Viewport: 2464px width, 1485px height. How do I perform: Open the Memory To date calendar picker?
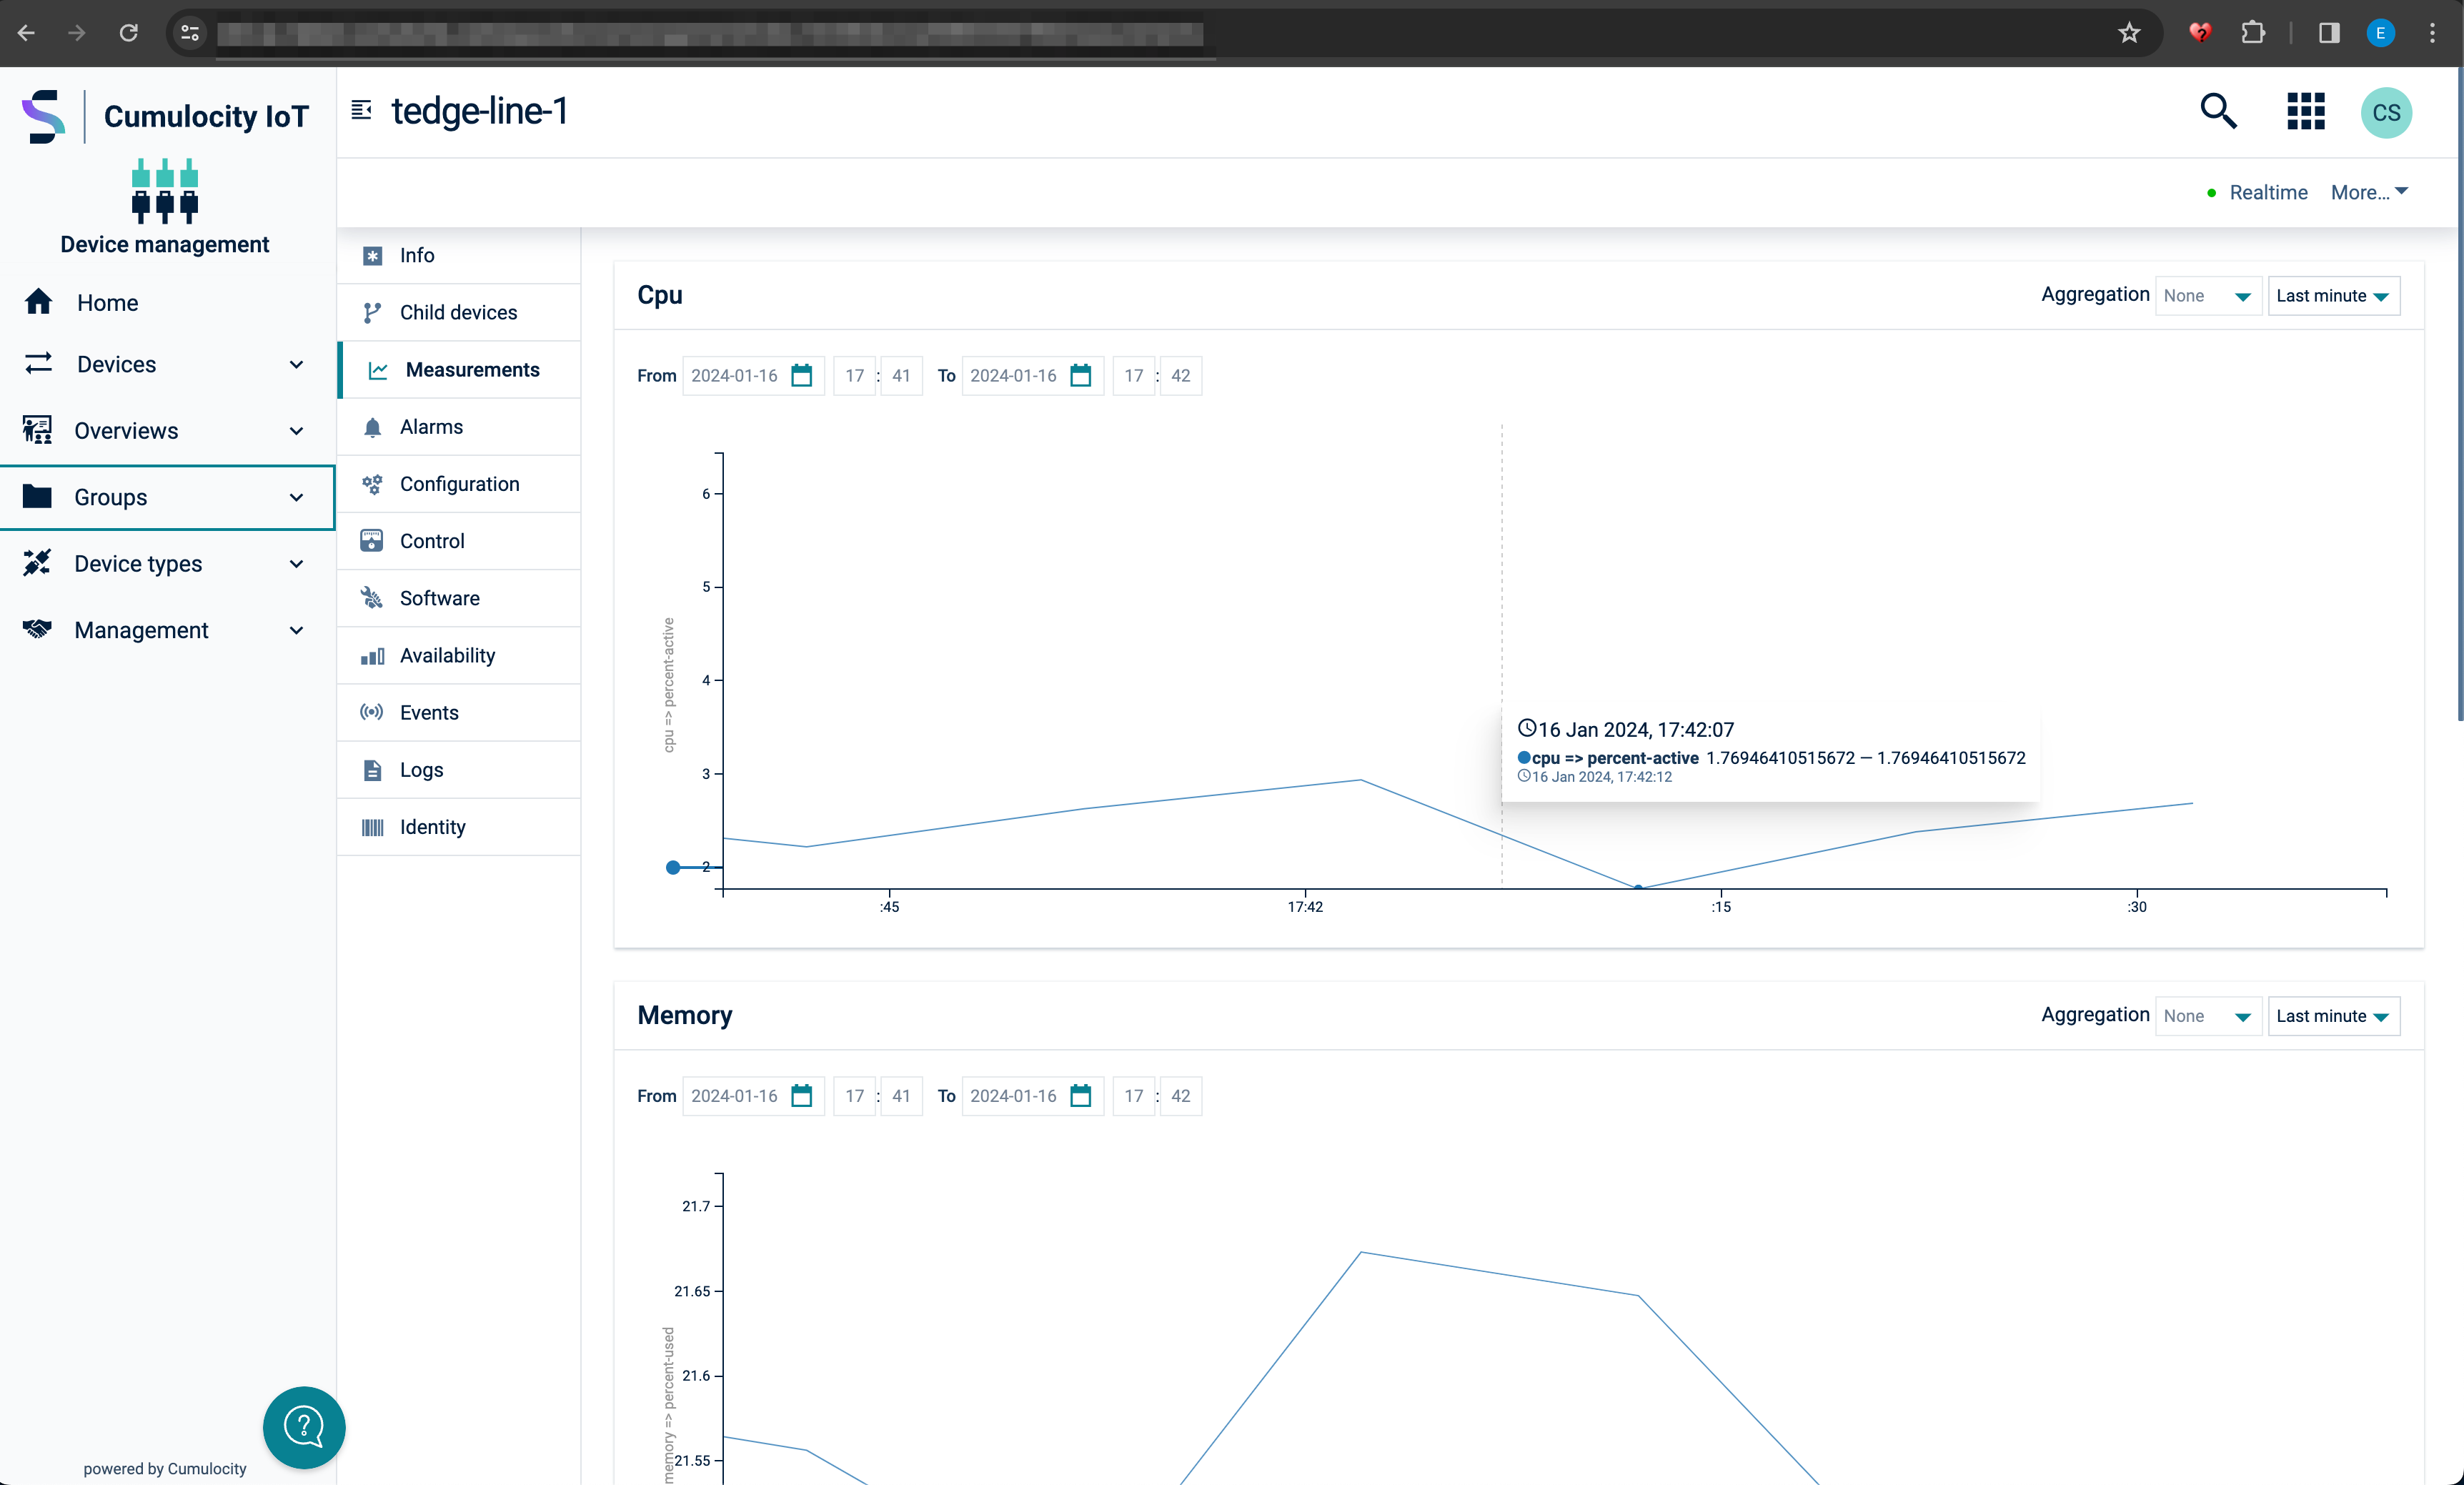(x=1080, y=1096)
